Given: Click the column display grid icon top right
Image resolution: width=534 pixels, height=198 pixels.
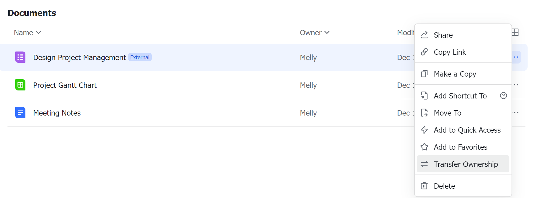Looking at the screenshot, I should pos(515,32).
